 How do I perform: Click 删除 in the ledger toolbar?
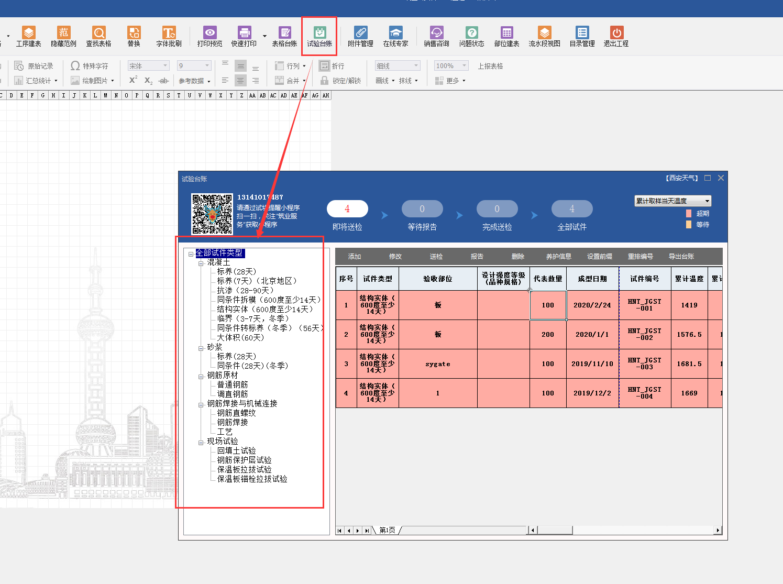click(518, 257)
